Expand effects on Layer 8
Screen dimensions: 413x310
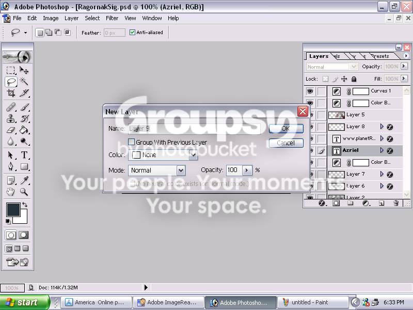point(382,127)
